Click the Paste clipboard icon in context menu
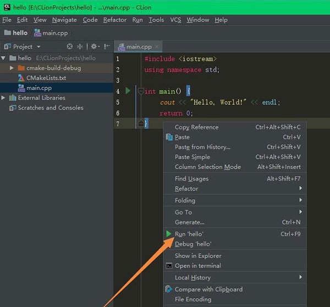This screenshot has height=307, width=330. coord(169,137)
